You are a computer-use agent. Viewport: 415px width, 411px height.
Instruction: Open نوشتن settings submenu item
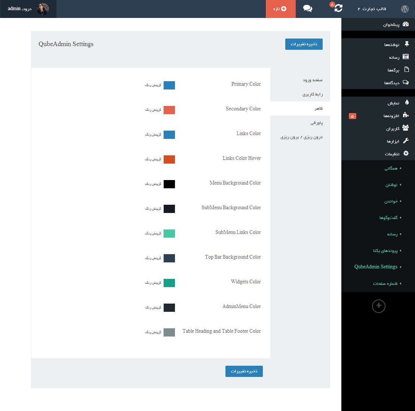pyautogui.click(x=391, y=185)
